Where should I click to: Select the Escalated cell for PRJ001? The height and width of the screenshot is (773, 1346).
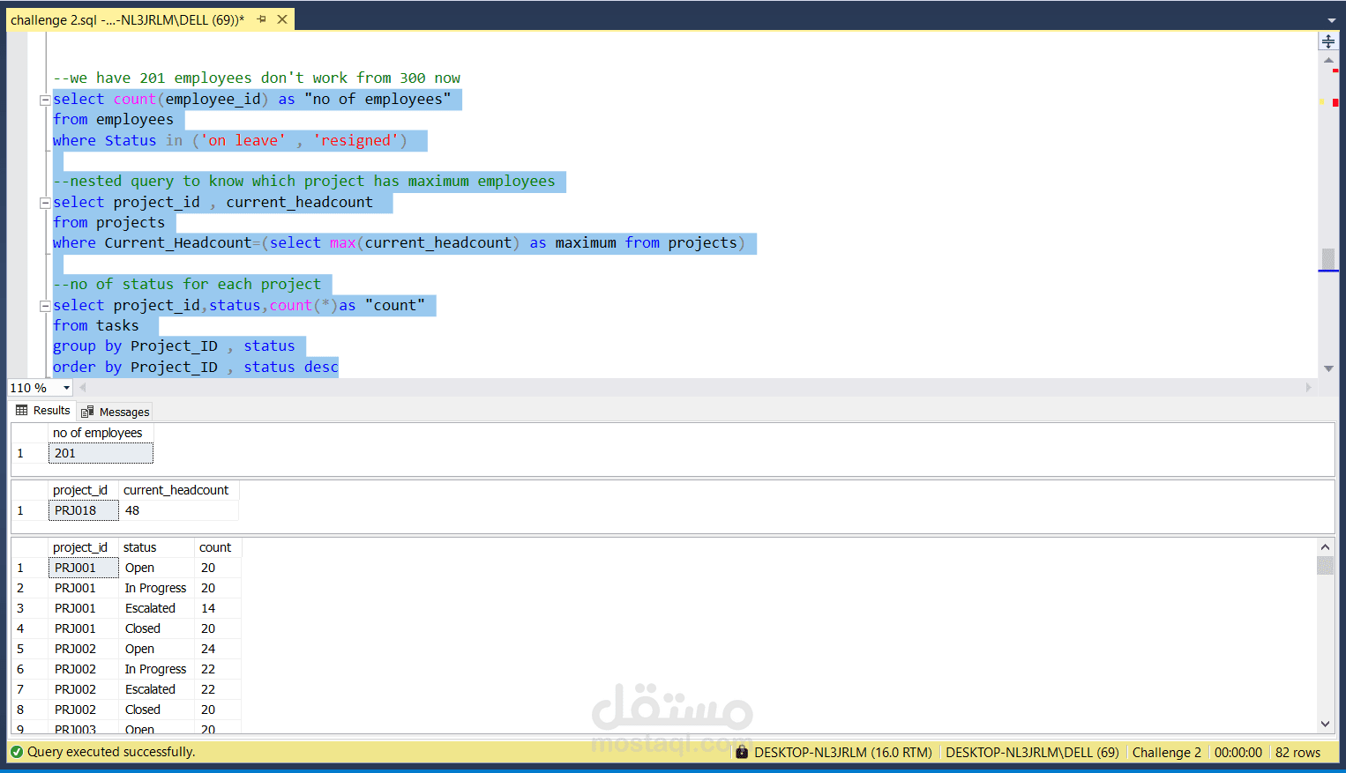(156, 608)
